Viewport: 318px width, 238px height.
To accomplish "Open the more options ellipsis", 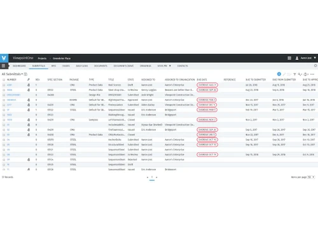I will pyautogui.click(x=312, y=74).
